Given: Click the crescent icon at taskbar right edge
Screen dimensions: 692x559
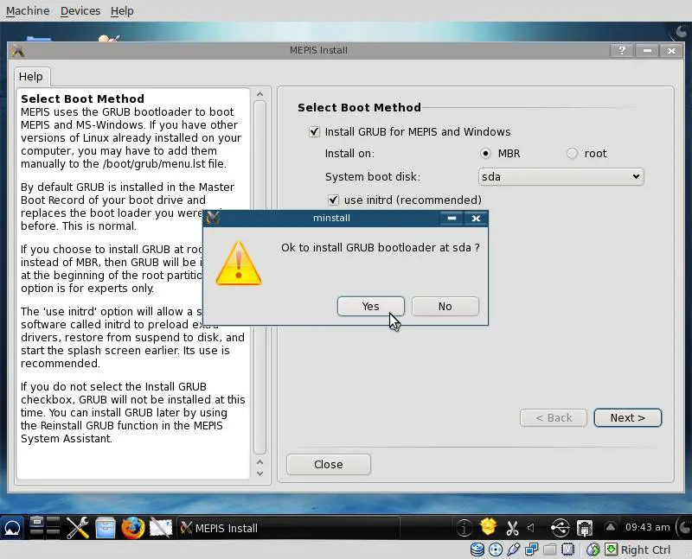Looking at the screenshot, I should click(x=685, y=527).
